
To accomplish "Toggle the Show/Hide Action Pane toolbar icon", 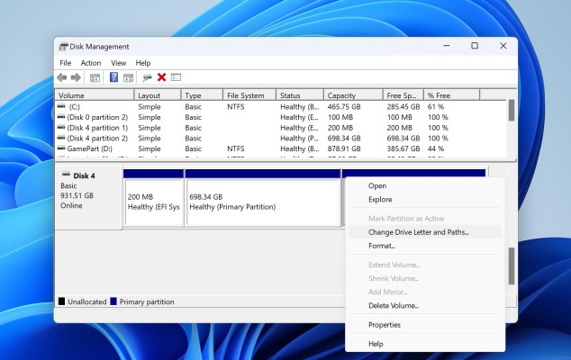I will coord(128,77).
